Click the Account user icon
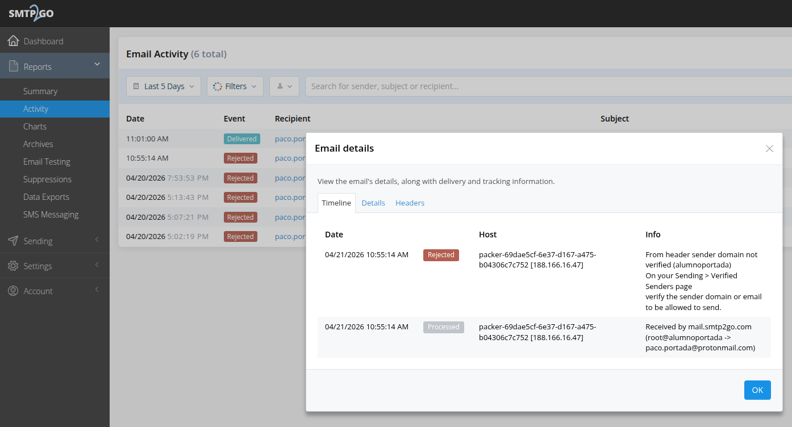 click(13, 291)
